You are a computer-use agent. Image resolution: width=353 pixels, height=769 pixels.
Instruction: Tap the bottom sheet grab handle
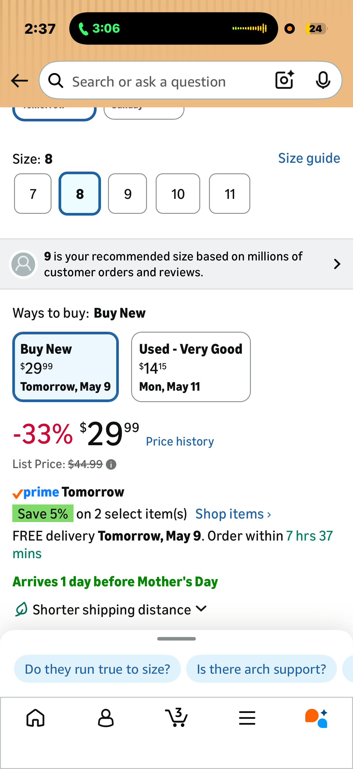176,639
